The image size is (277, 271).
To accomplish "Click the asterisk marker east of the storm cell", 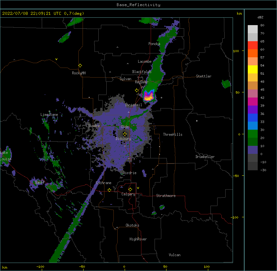I will click(x=161, y=98).
